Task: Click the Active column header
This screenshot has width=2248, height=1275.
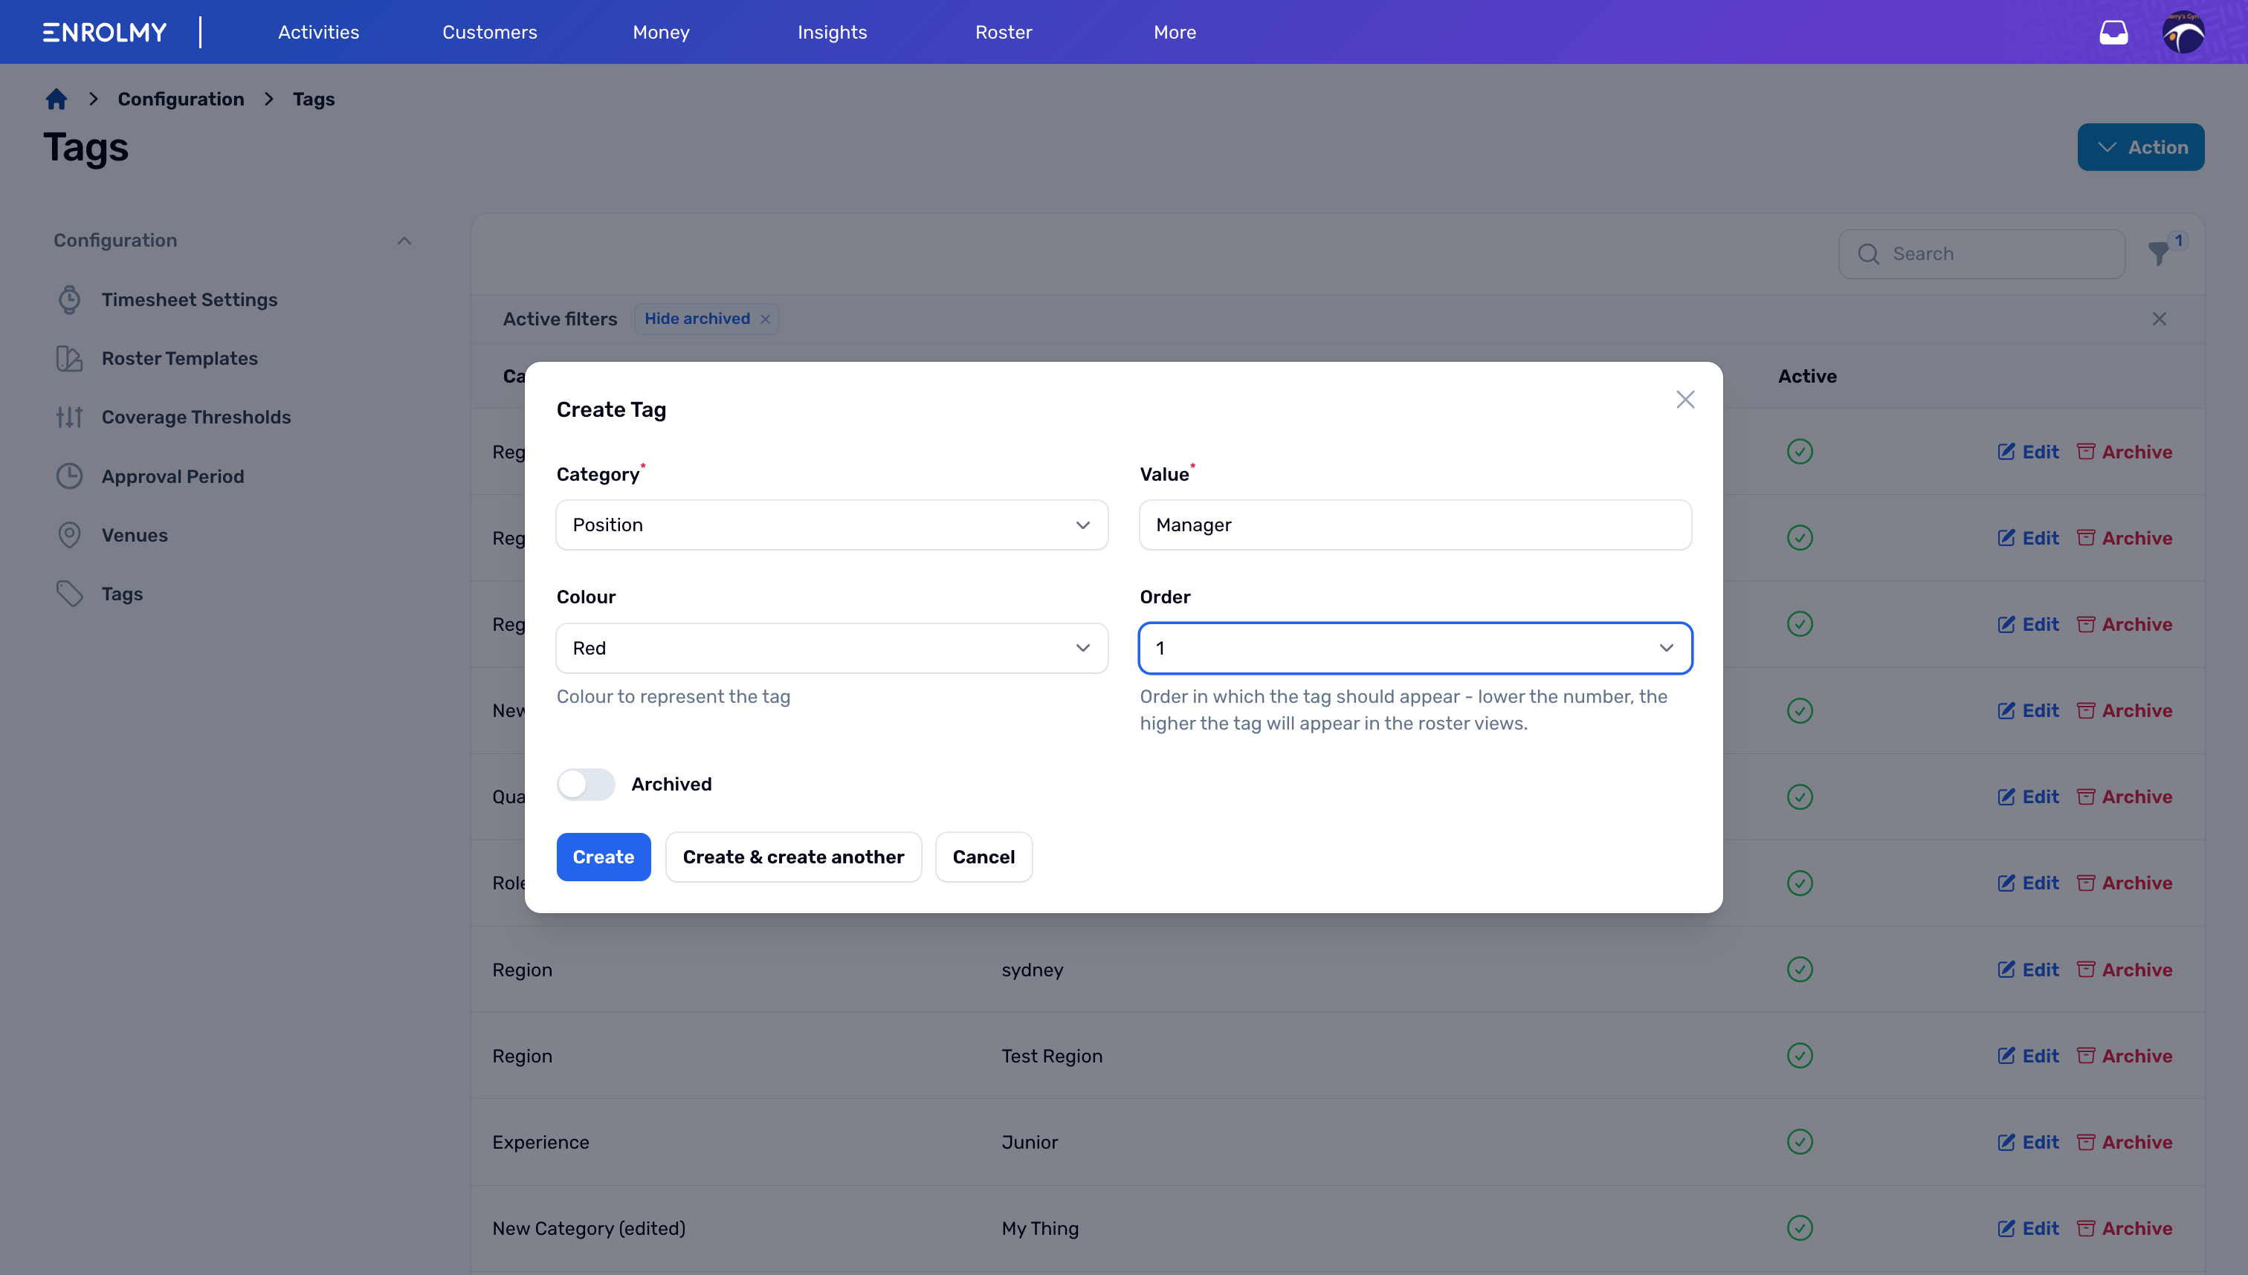Action: click(x=1806, y=376)
